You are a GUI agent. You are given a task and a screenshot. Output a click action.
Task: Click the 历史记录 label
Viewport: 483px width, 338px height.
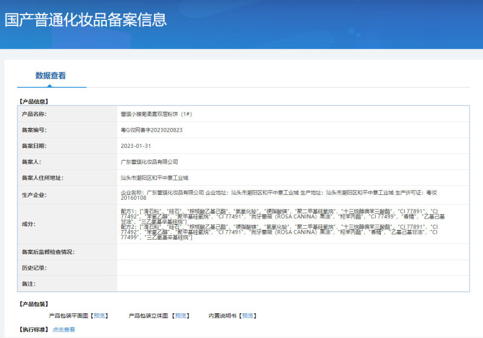tap(34, 268)
